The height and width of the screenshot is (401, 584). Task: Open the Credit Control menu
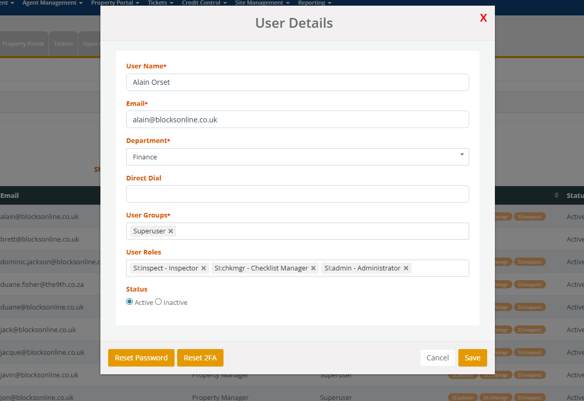pyautogui.click(x=204, y=3)
